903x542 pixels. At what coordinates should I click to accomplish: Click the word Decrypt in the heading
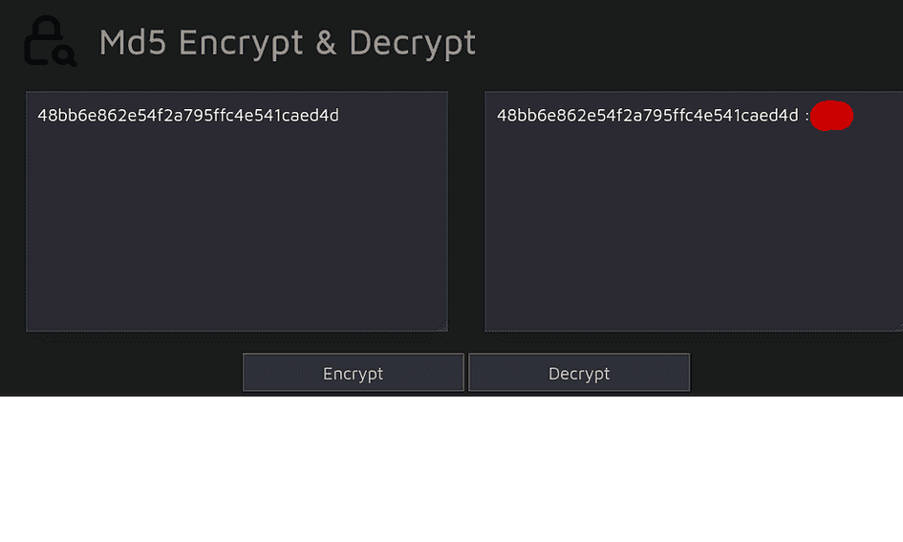tap(413, 43)
